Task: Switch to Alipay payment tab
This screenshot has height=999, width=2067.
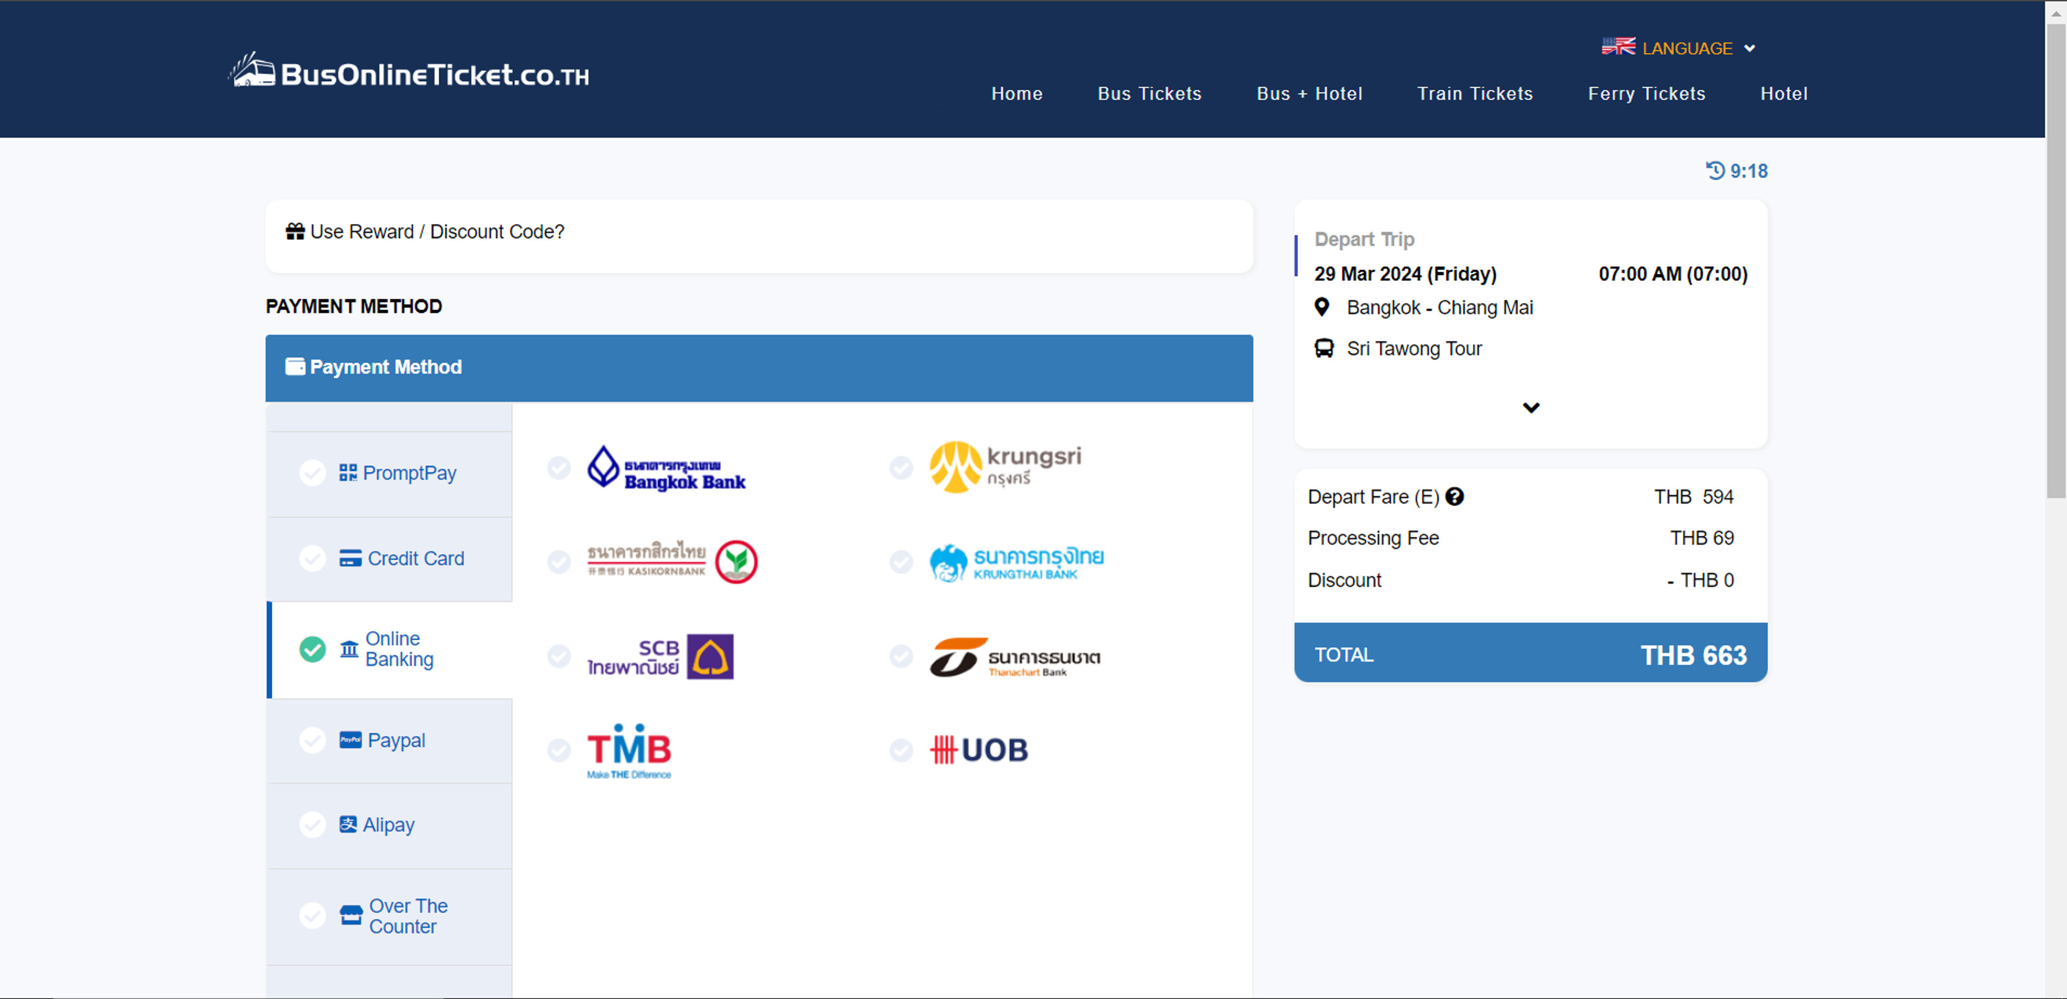Action: click(x=389, y=826)
